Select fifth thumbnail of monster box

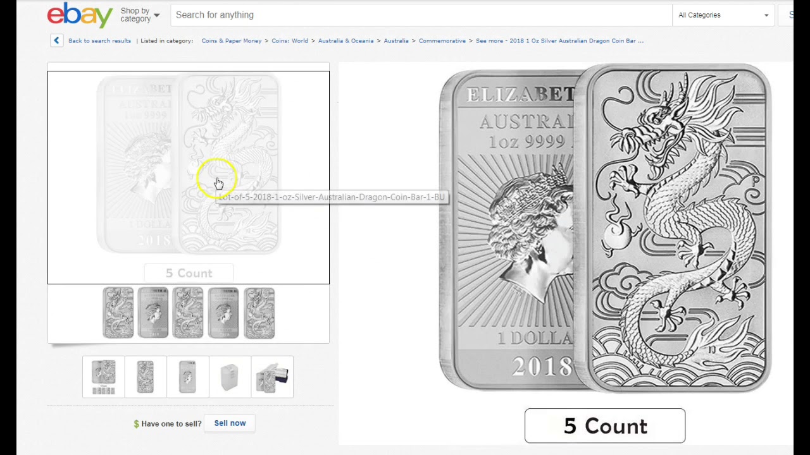coord(272,377)
